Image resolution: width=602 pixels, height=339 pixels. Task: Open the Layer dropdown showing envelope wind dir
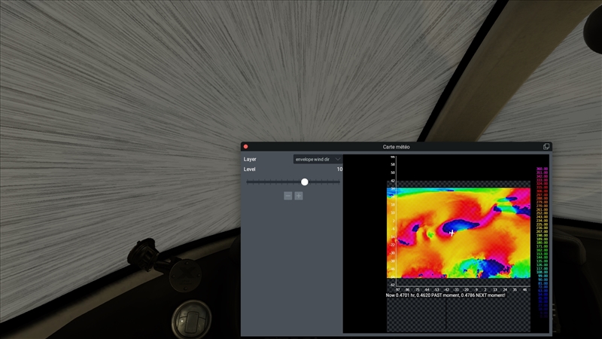pyautogui.click(x=316, y=160)
